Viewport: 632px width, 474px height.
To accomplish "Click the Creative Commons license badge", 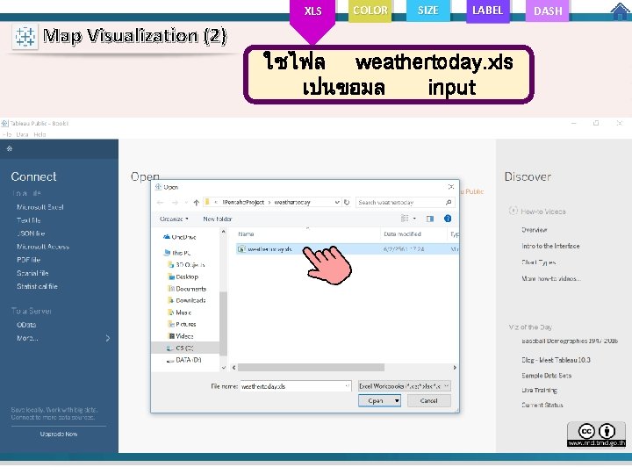I will pos(597,434).
